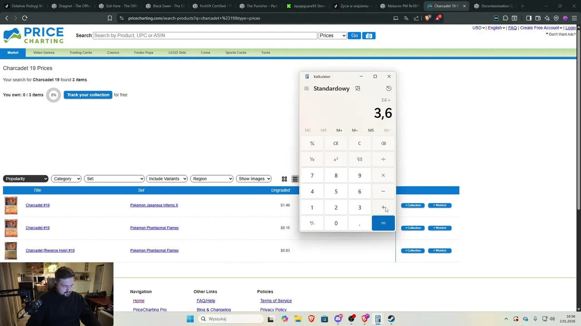Open Brave Shields icon in address bar
The height and width of the screenshot is (326, 581).
(427, 18)
